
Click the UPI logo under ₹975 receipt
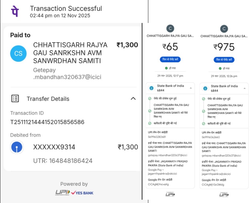pos(224,195)
